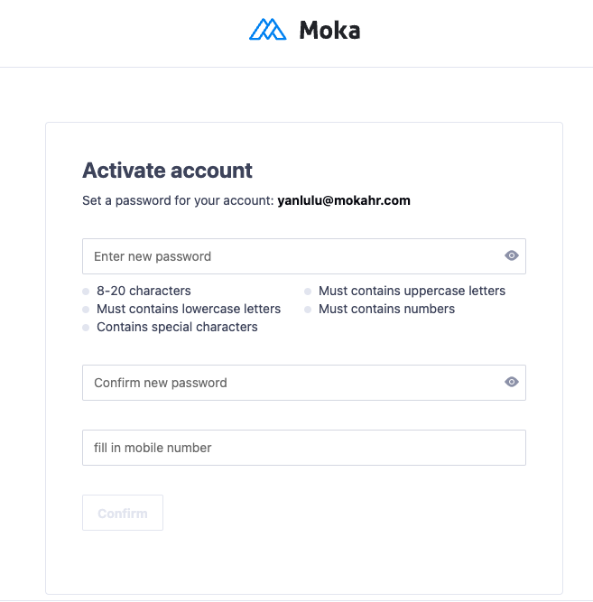Click the Set a password instruction text
The image size is (593, 602).
178,200
